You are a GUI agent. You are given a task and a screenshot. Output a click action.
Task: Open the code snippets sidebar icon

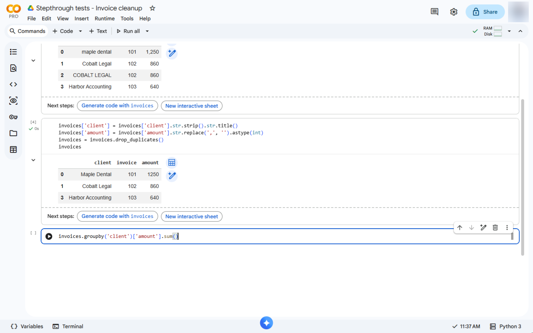(13, 84)
